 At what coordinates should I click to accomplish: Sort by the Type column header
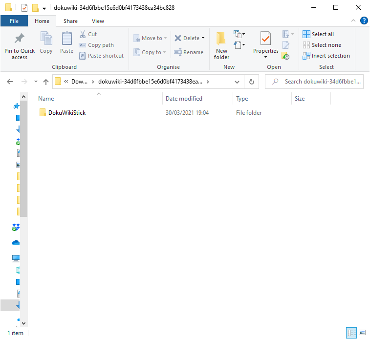pos(242,99)
